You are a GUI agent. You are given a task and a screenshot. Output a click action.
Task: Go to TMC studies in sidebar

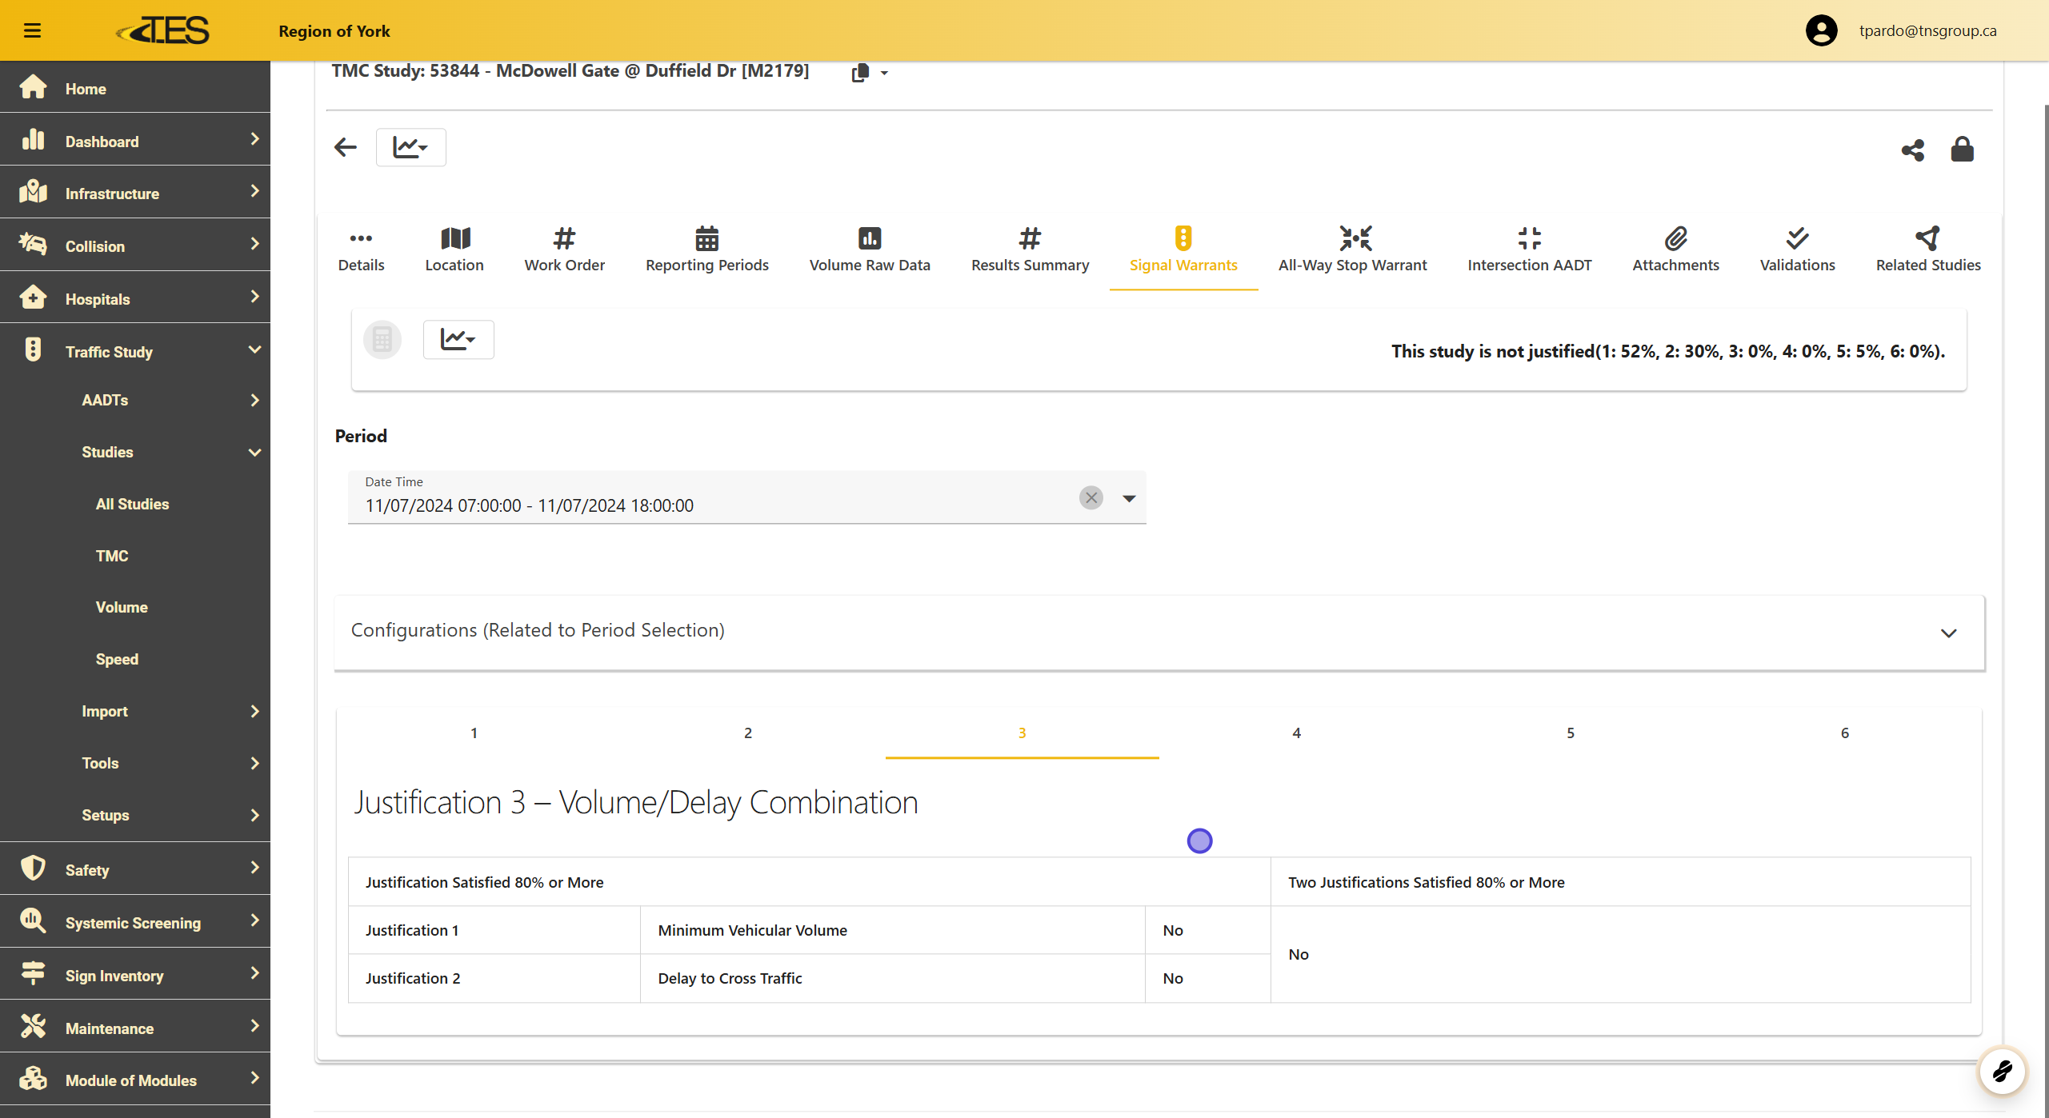click(x=112, y=556)
